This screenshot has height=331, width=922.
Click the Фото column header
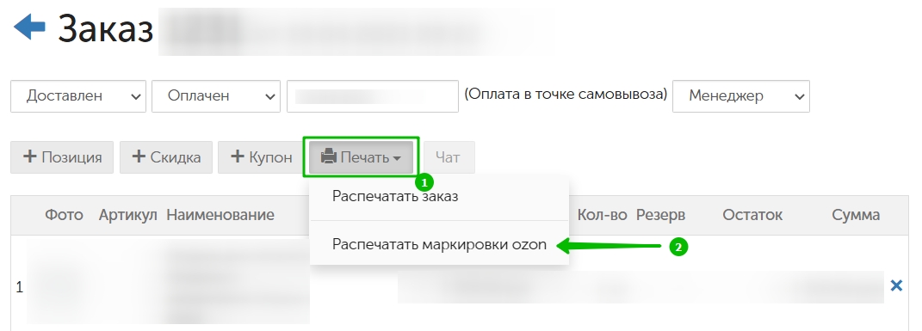click(x=64, y=215)
